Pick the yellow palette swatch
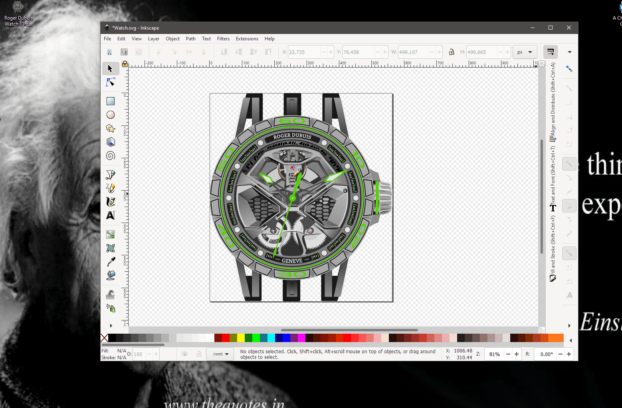The height and width of the screenshot is (408, 622). [x=241, y=338]
